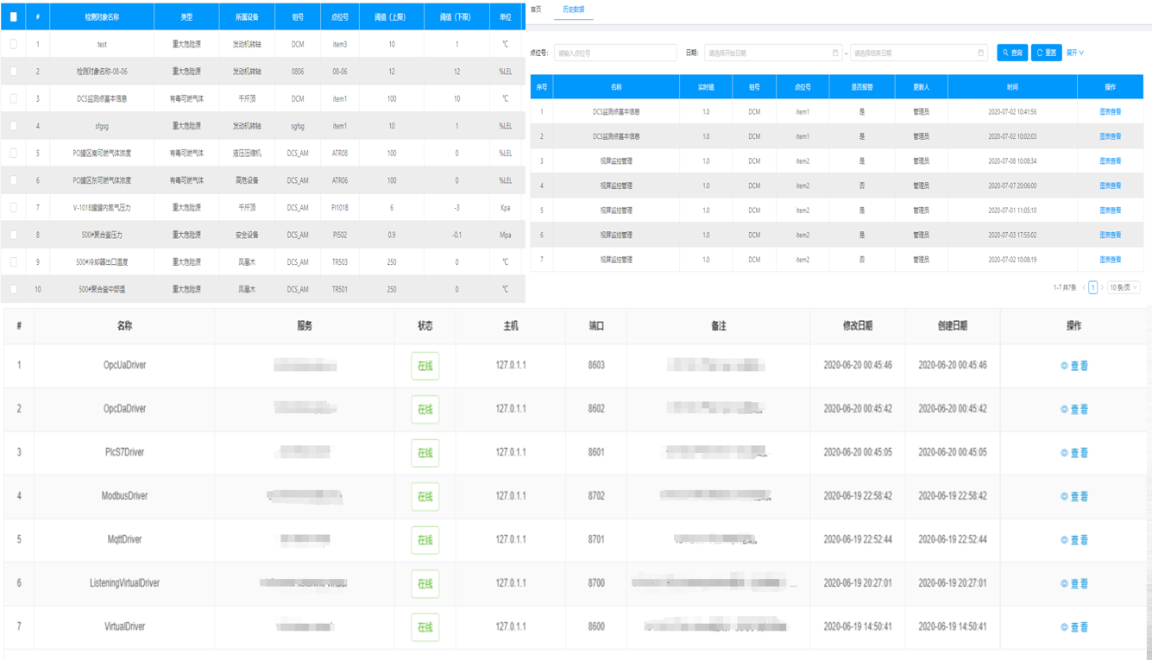Click the view icon for VirtualDriver row
Viewport: 1152px width, 660px height.
pyautogui.click(x=1064, y=627)
